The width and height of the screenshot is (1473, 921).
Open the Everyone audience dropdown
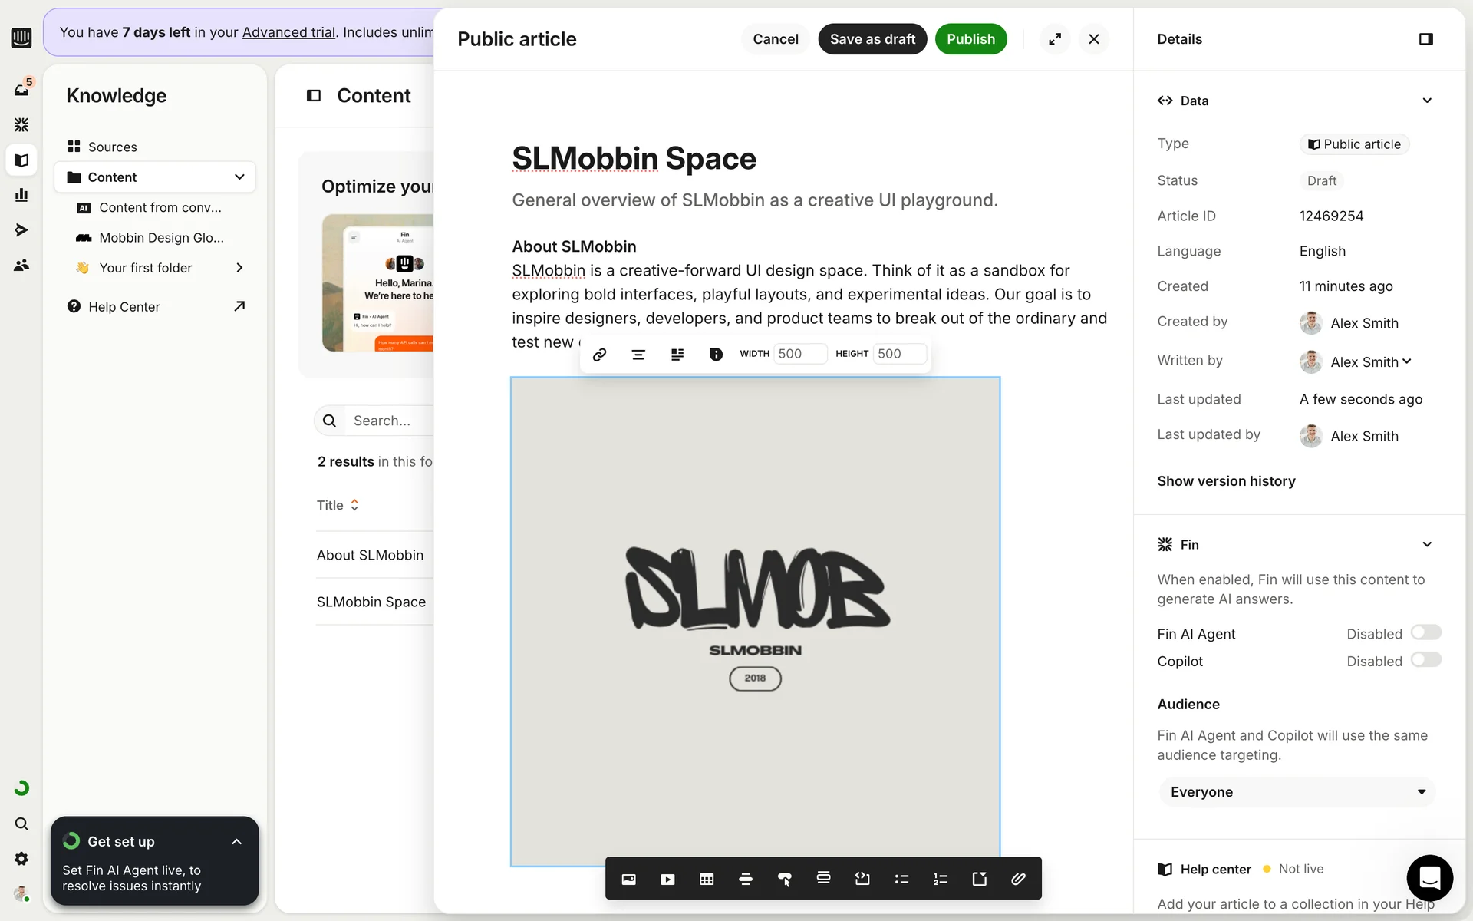(1297, 792)
